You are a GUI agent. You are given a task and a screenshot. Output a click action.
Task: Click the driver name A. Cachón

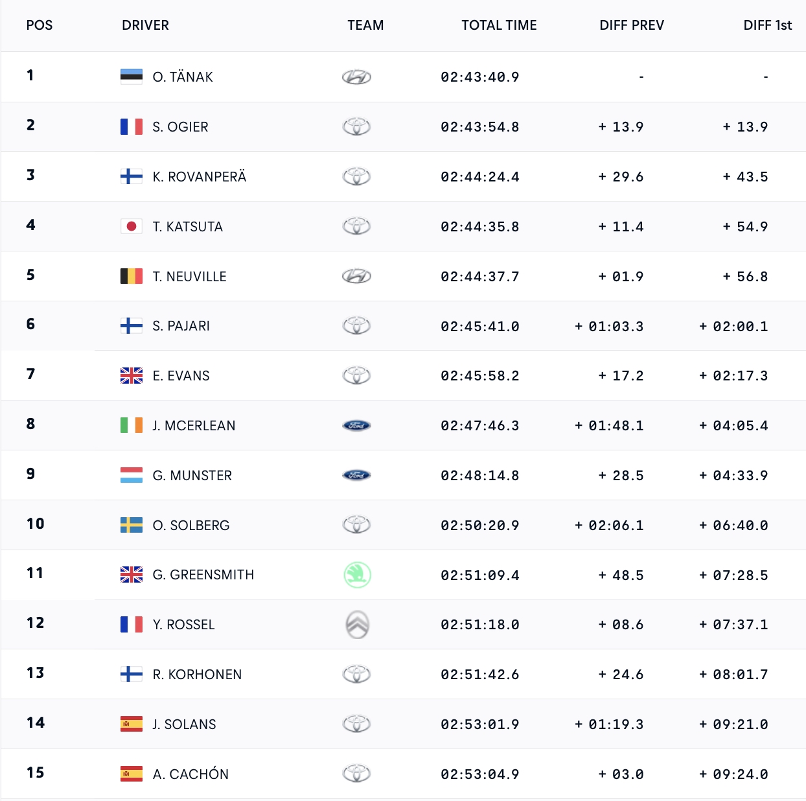[190, 774]
